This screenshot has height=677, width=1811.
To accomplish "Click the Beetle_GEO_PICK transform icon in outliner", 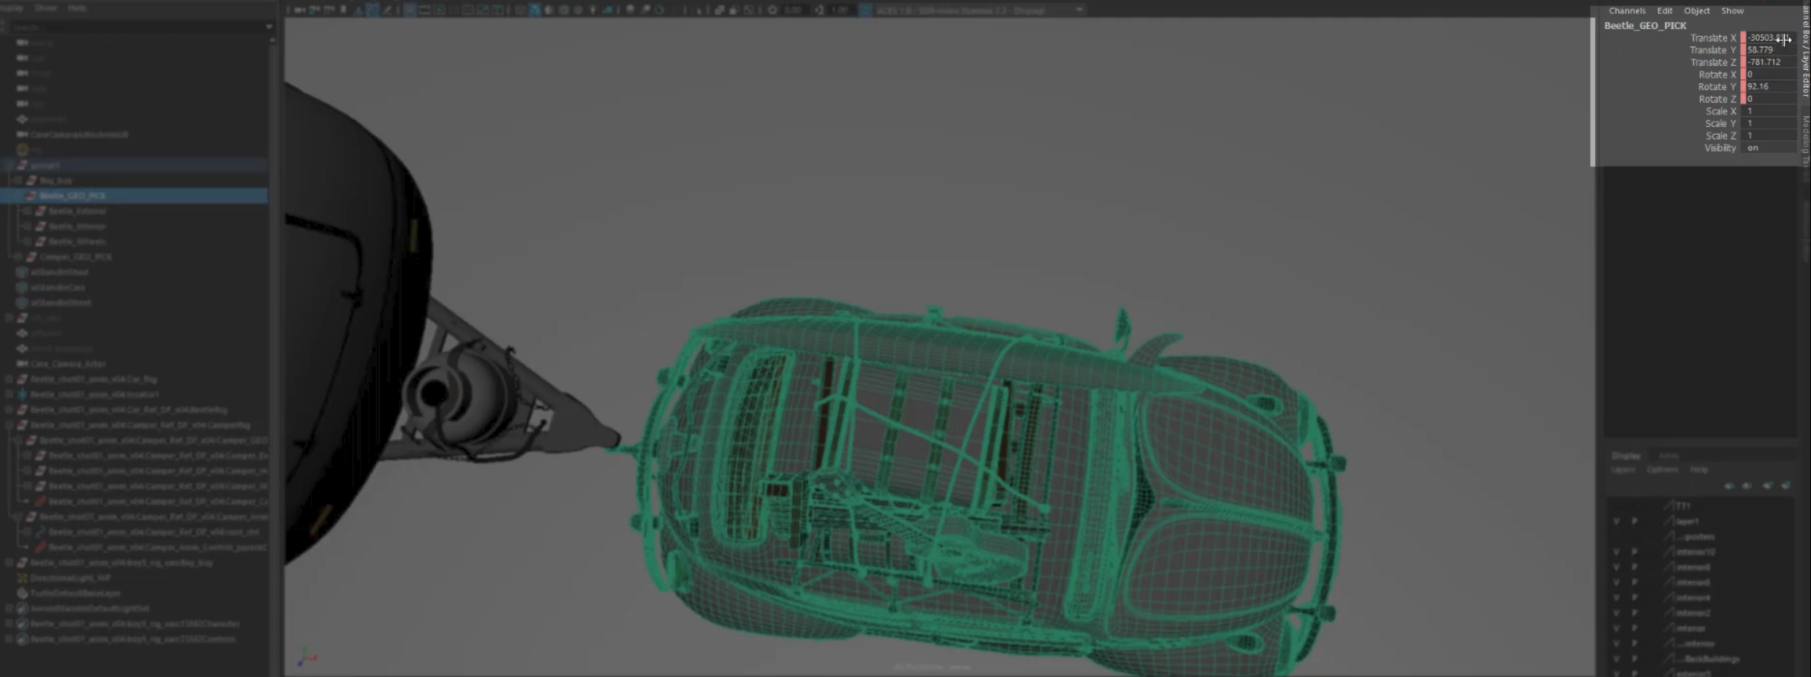I will point(31,196).
